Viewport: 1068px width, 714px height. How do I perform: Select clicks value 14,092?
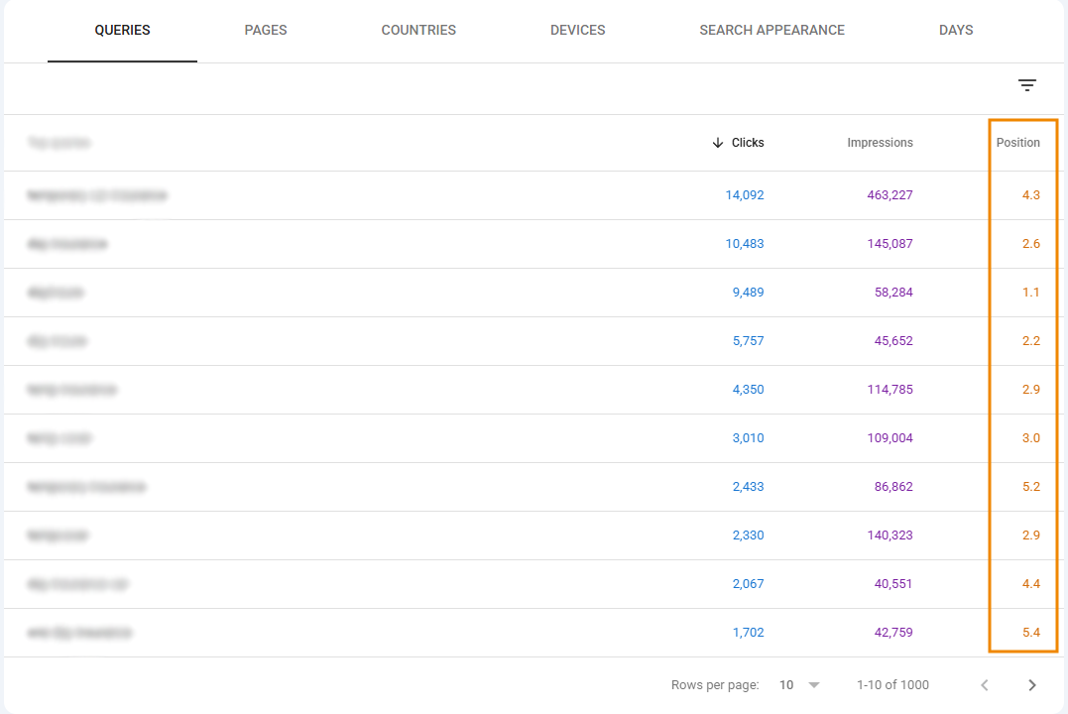745,194
